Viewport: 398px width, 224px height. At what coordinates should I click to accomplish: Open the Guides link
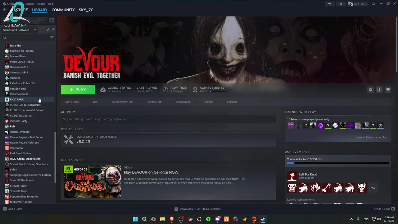[x=209, y=102]
